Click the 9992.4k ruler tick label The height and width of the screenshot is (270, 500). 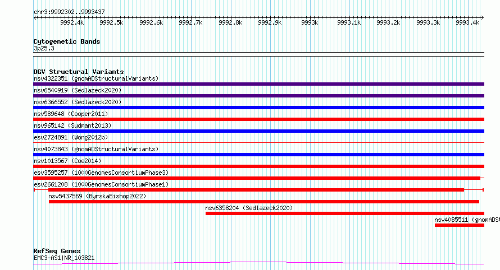[72, 22]
